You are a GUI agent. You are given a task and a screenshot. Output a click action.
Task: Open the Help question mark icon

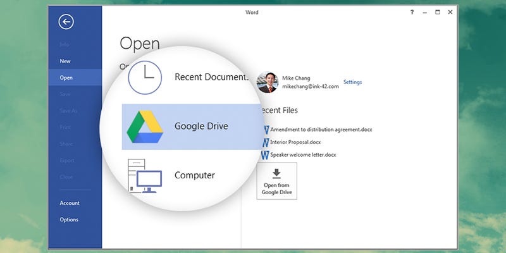click(x=412, y=12)
